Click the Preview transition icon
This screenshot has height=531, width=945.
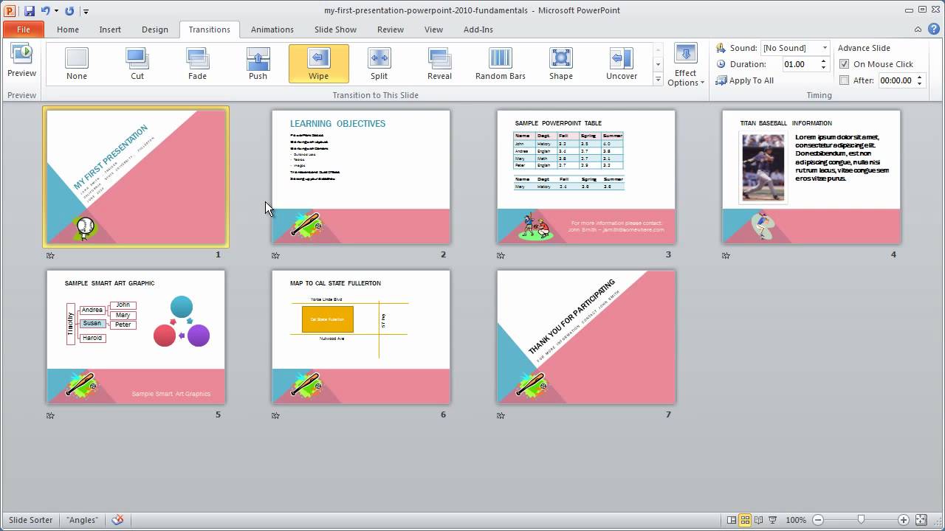(x=21, y=60)
